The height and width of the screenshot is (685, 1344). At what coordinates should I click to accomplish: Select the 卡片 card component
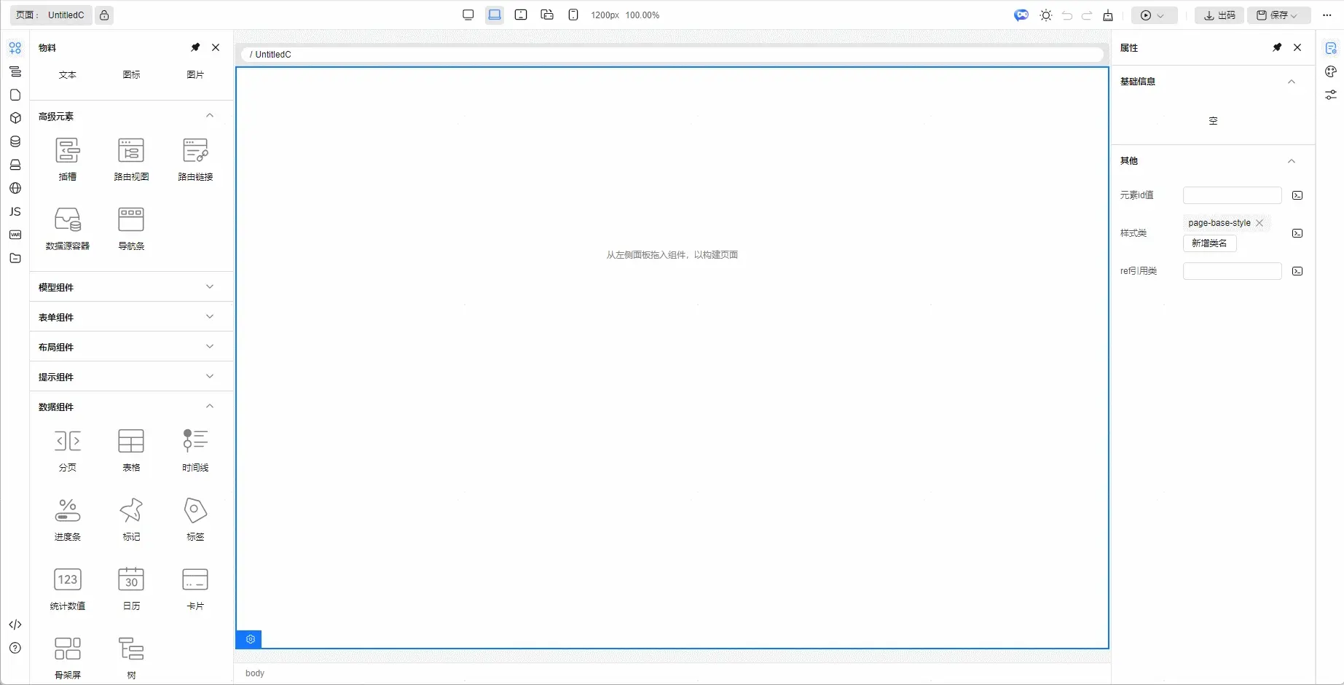(x=195, y=588)
